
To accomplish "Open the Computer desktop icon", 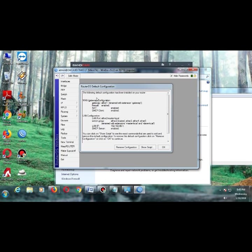I will coord(7,59).
